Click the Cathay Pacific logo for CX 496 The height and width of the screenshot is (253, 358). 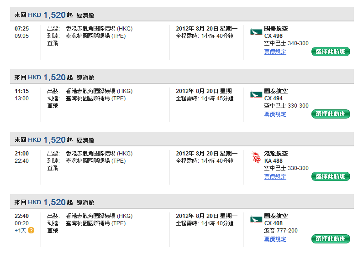point(256,32)
